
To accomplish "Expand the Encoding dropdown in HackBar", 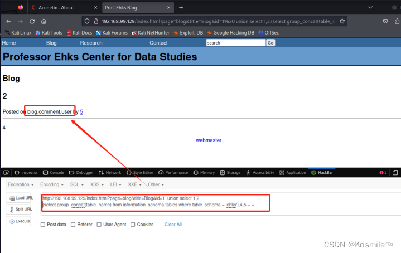I will [52, 184].
